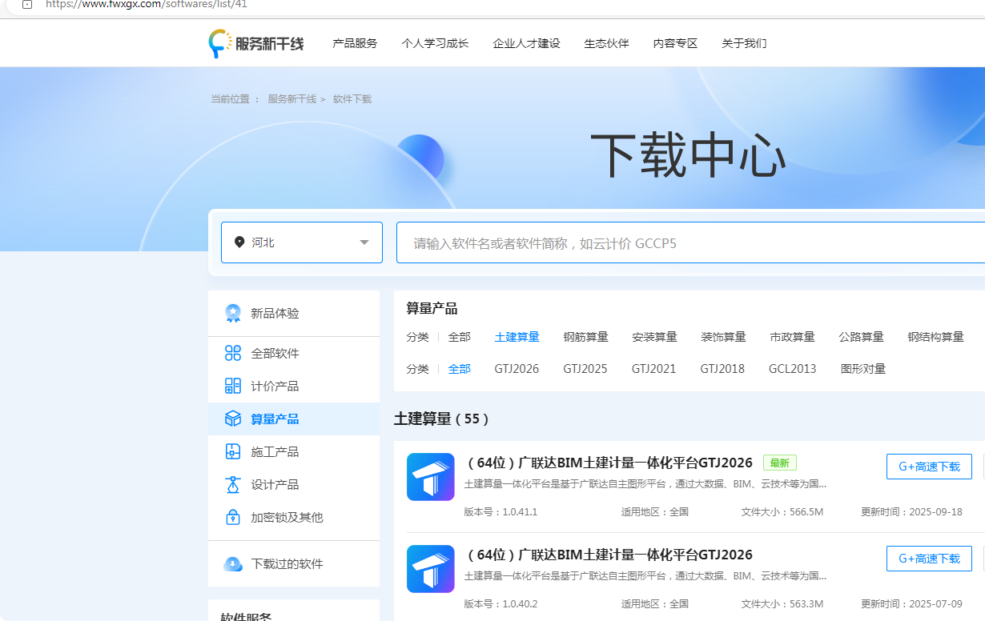
Task: Select 全部 in the first 分类 row
Action: [x=459, y=337]
